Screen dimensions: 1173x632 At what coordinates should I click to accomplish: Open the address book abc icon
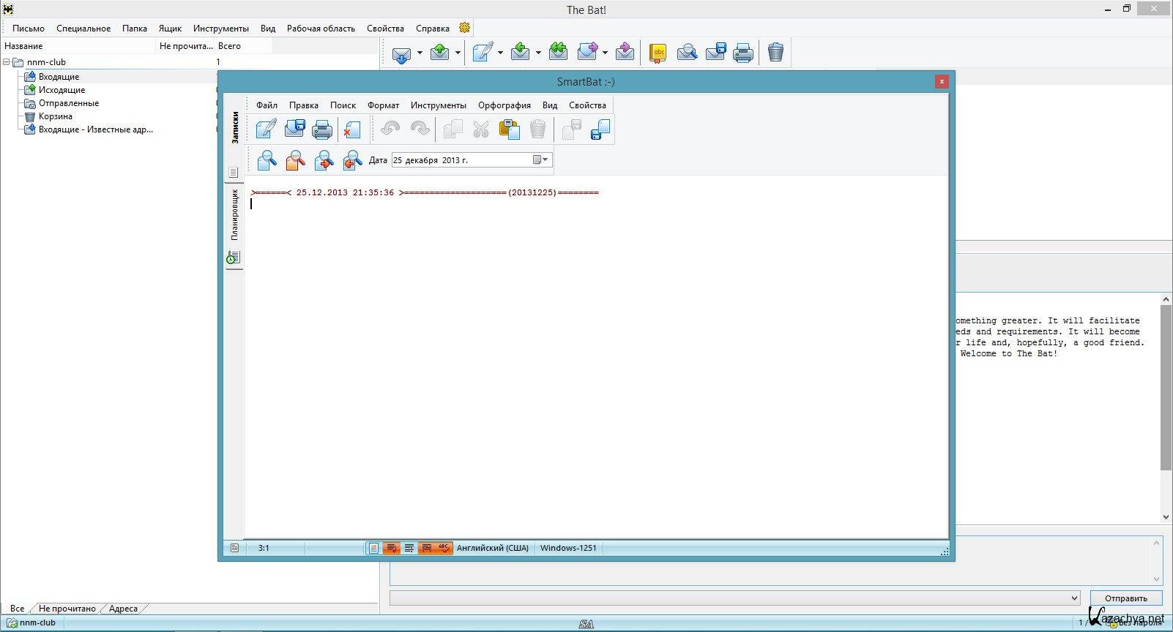658,53
